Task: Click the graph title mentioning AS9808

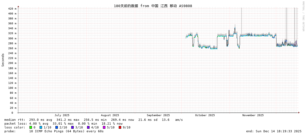Action: tap(153, 6)
